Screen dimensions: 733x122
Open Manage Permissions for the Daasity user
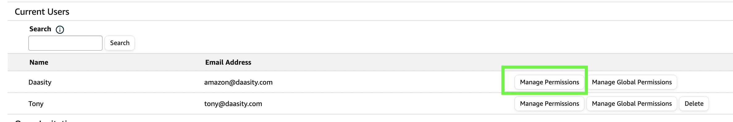[x=549, y=82]
